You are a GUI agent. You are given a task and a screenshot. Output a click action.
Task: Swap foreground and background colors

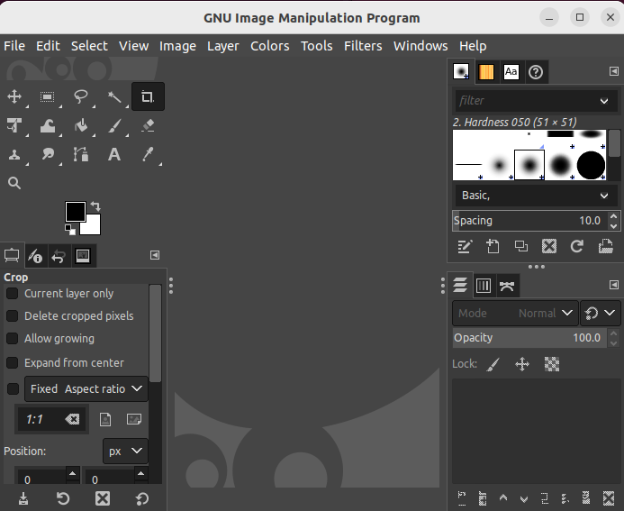click(95, 205)
